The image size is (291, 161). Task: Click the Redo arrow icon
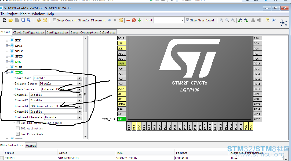pos(115,20)
